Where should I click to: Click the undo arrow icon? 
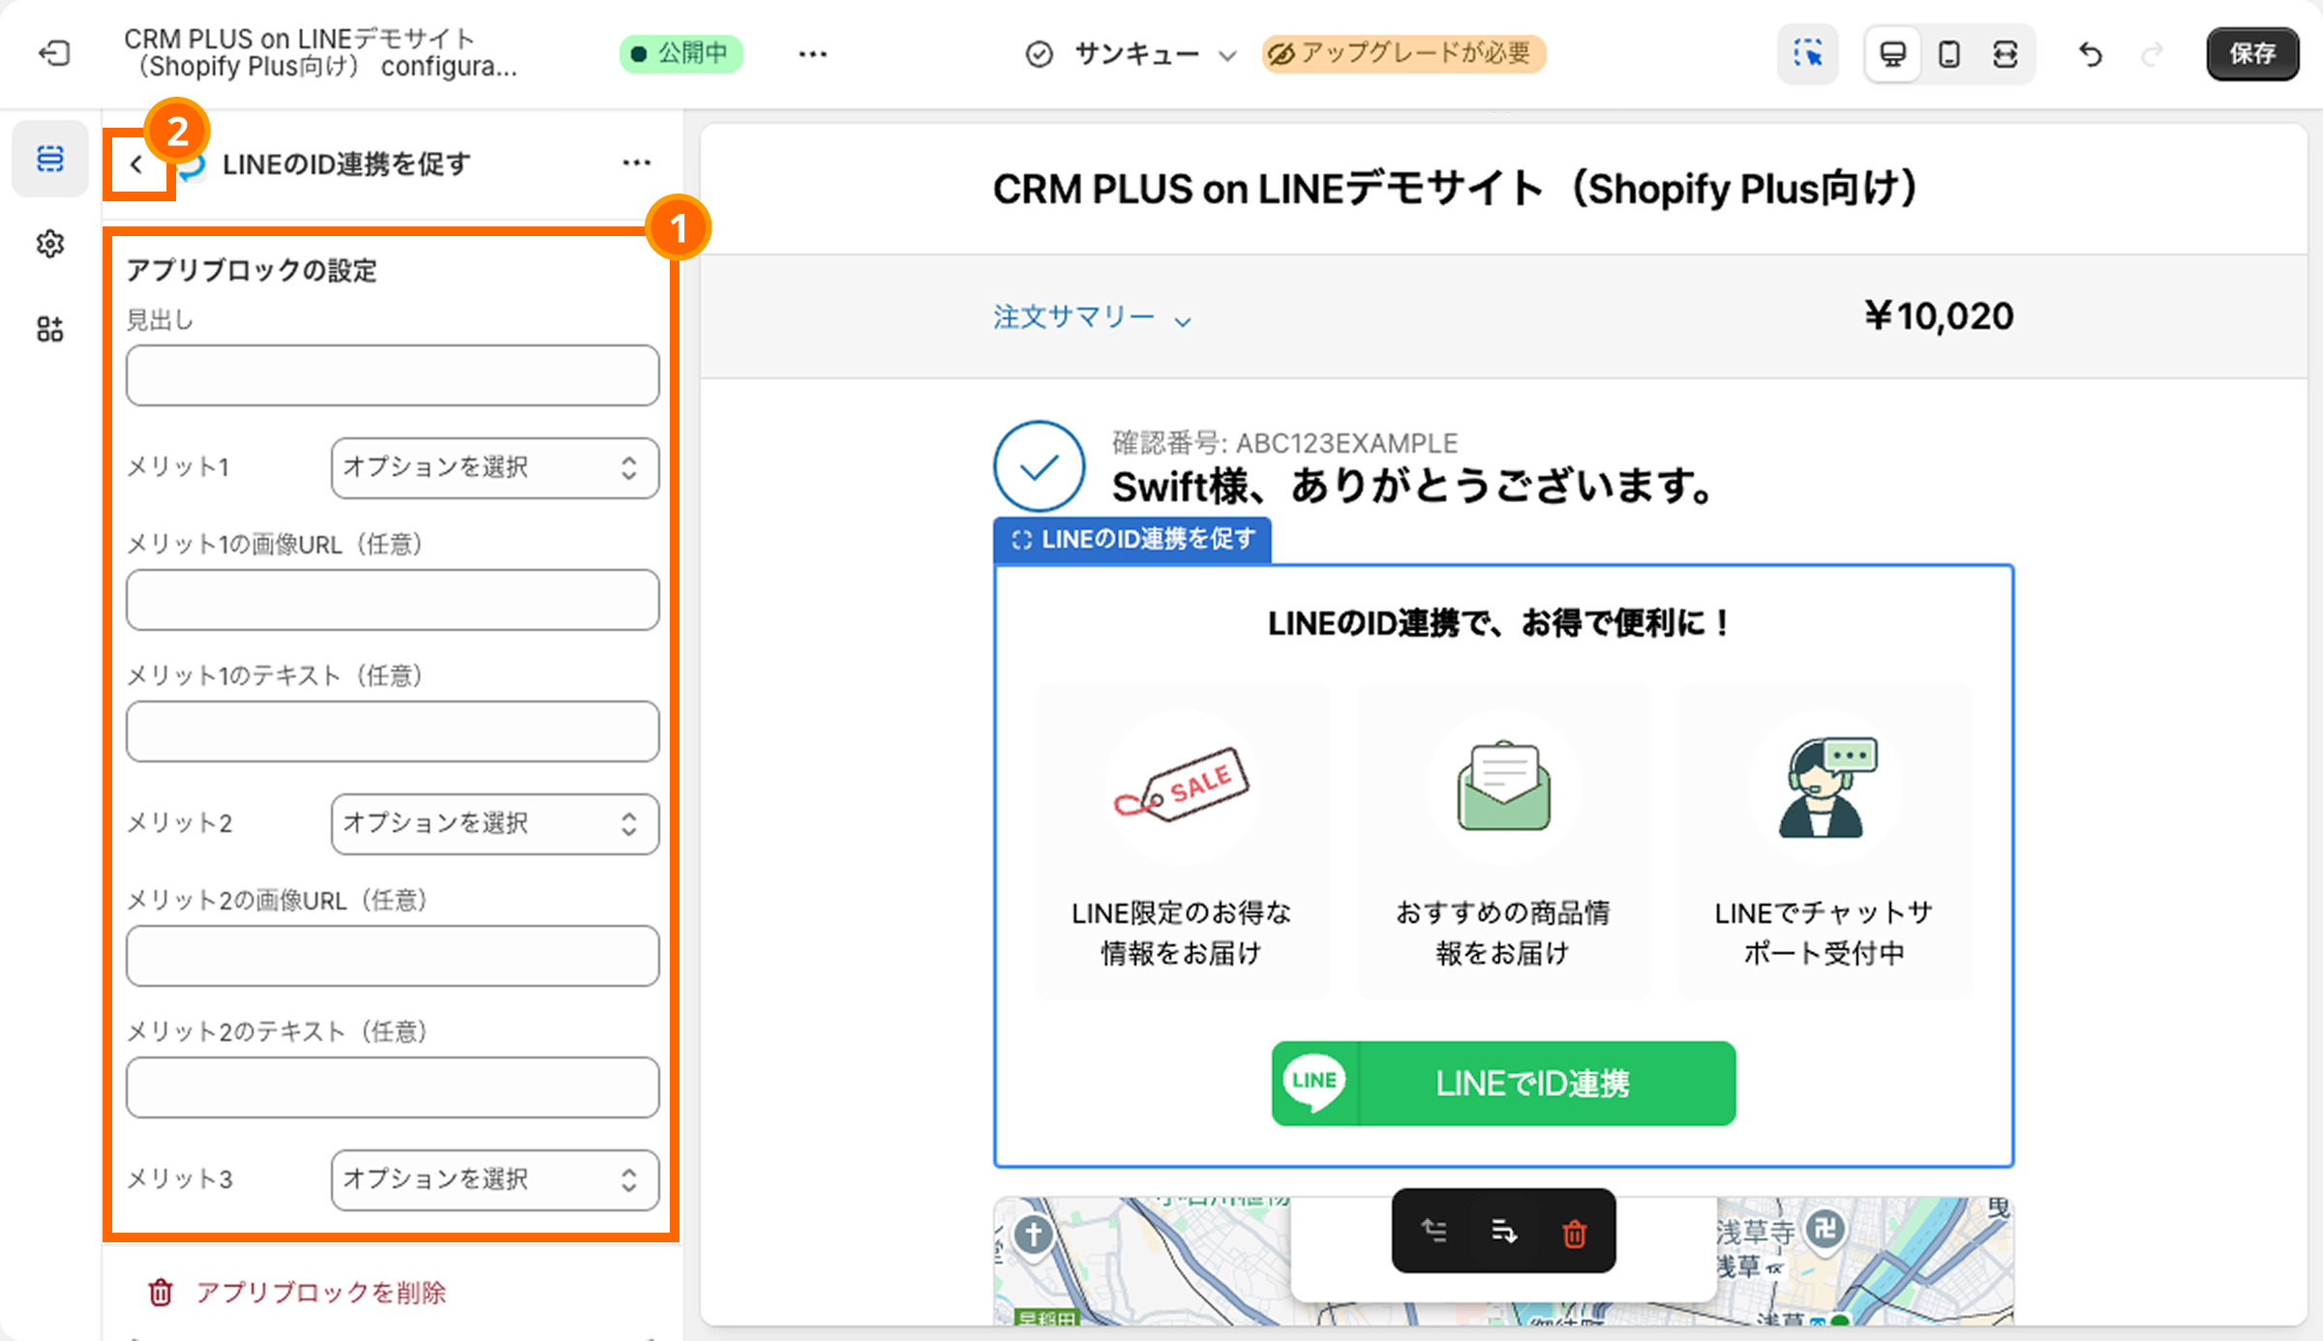point(2091,54)
